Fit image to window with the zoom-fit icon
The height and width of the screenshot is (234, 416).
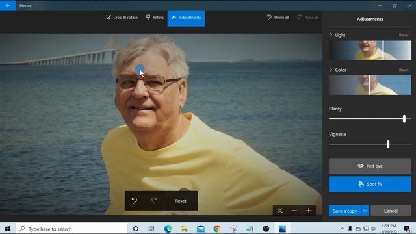pyautogui.click(x=280, y=211)
